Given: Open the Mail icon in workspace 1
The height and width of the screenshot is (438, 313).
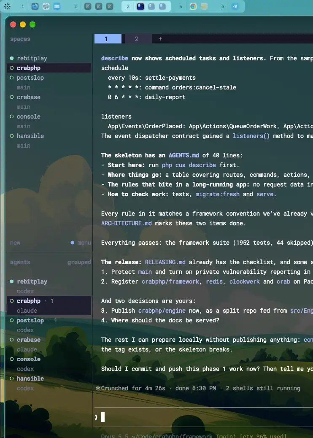Looking at the screenshot, I should 57,6.
